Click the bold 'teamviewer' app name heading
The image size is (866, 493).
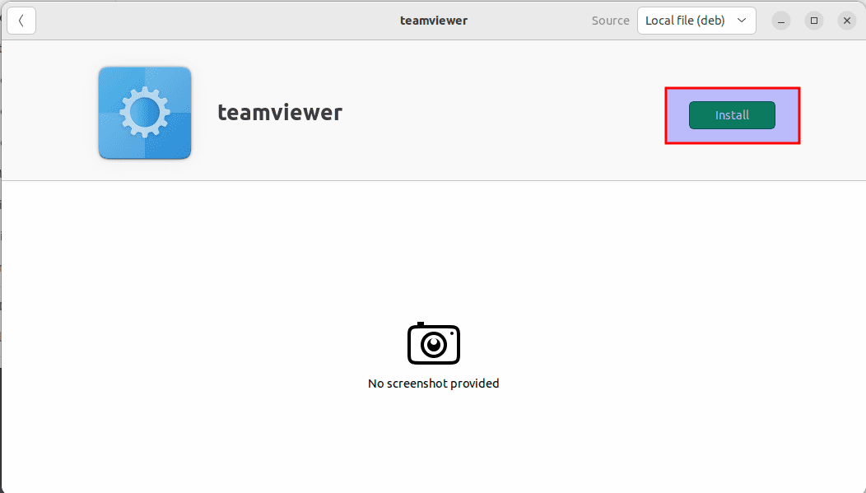click(280, 113)
